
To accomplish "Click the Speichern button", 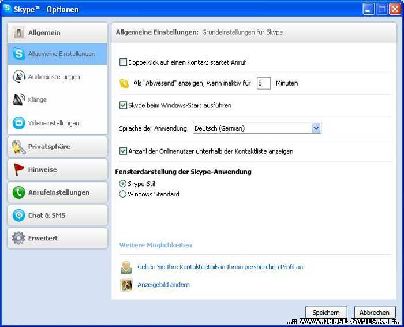I will (x=326, y=313).
